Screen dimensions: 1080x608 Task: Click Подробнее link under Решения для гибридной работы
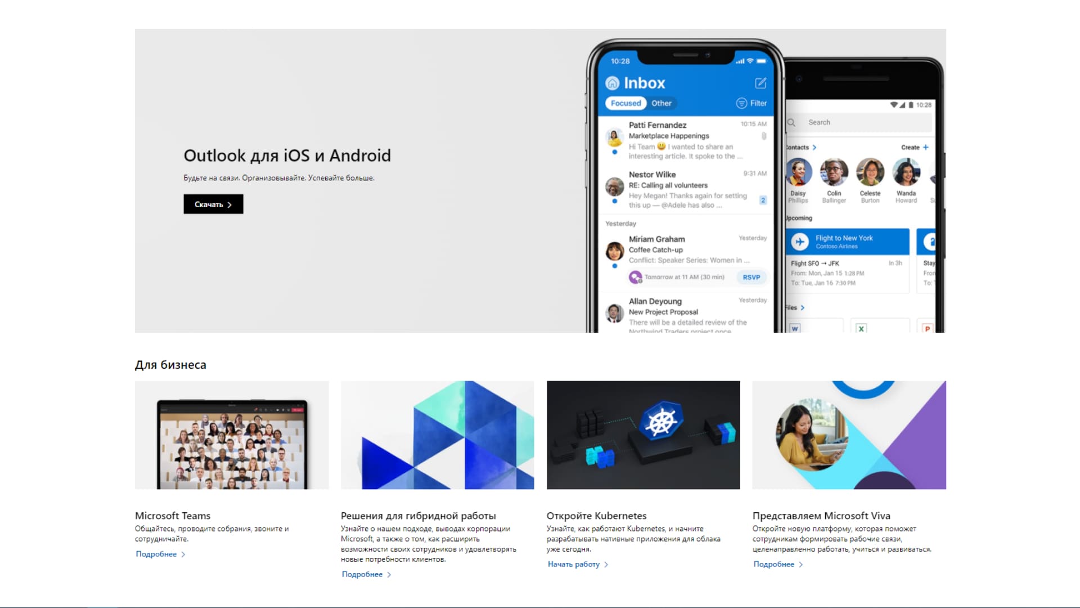point(367,574)
